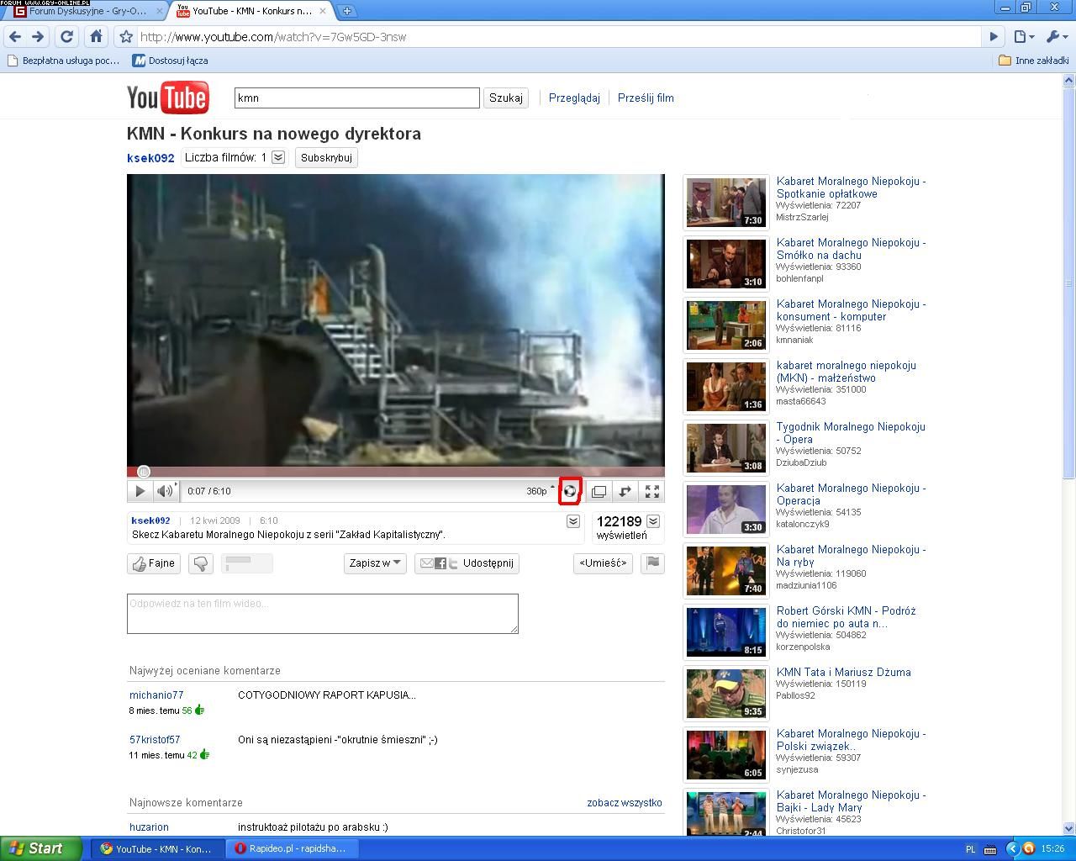1076x861 pixels.
Task: Click the YouTube logo
Action: tap(168, 98)
